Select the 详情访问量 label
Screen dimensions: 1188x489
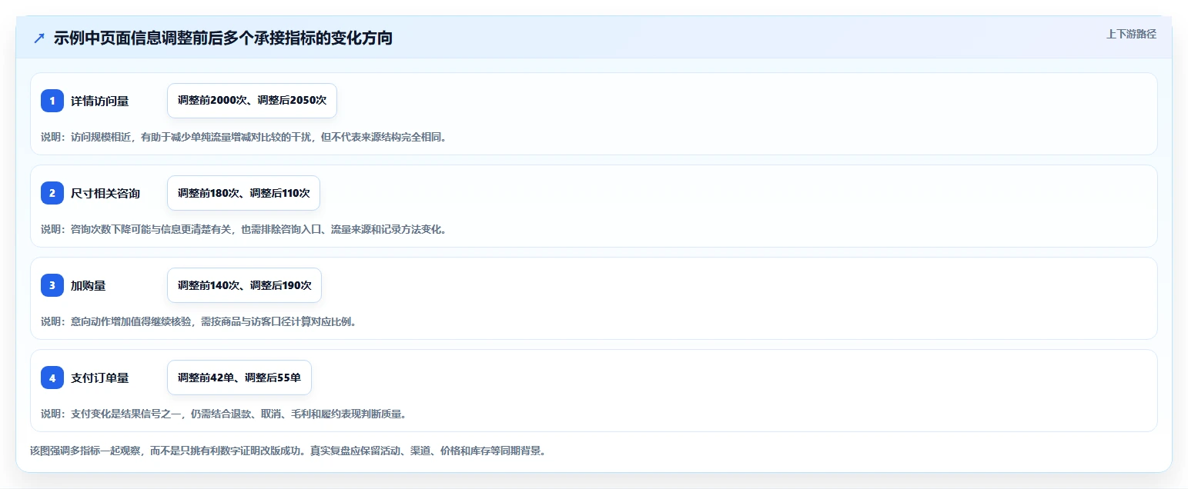pyautogui.click(x=100, y=101)
